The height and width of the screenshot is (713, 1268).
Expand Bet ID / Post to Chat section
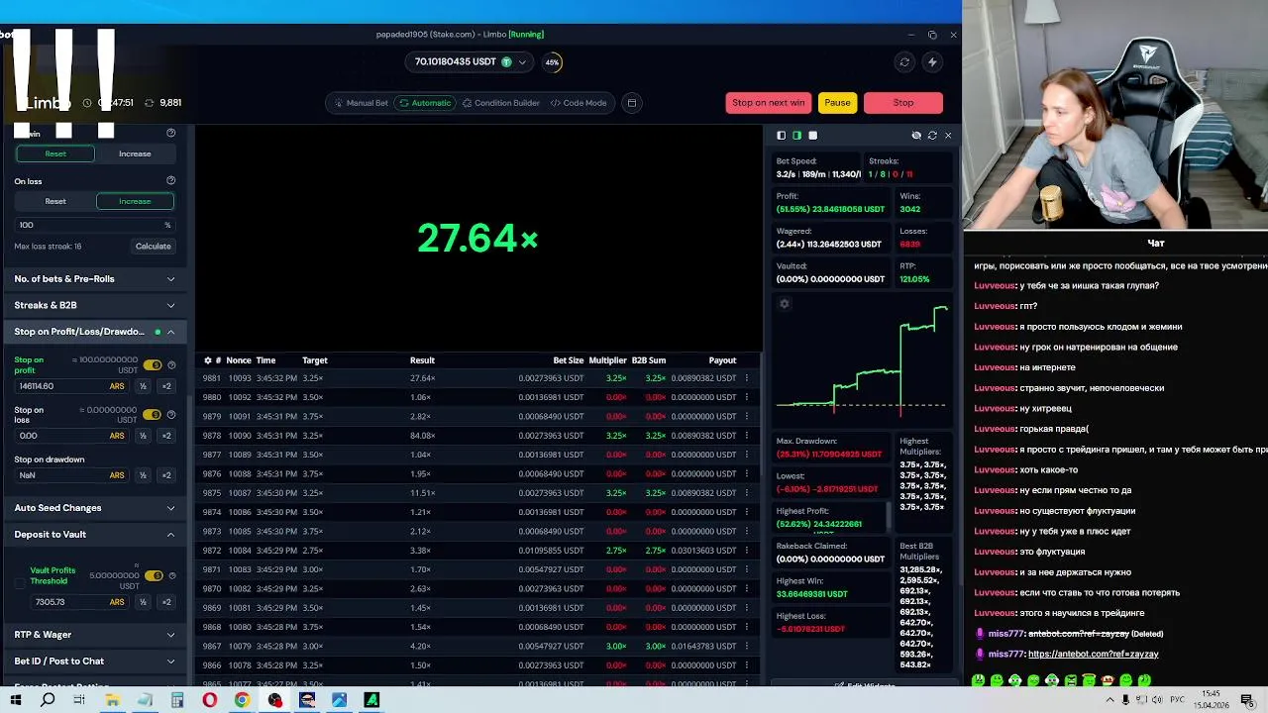[95, 662]
